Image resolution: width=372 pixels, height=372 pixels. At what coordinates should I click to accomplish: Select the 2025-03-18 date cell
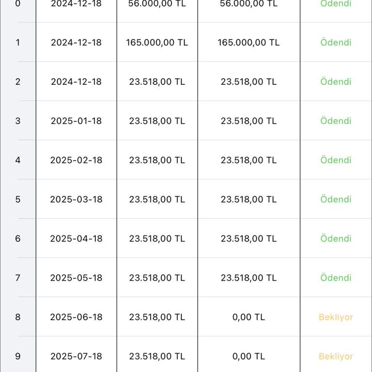point(76,199)
